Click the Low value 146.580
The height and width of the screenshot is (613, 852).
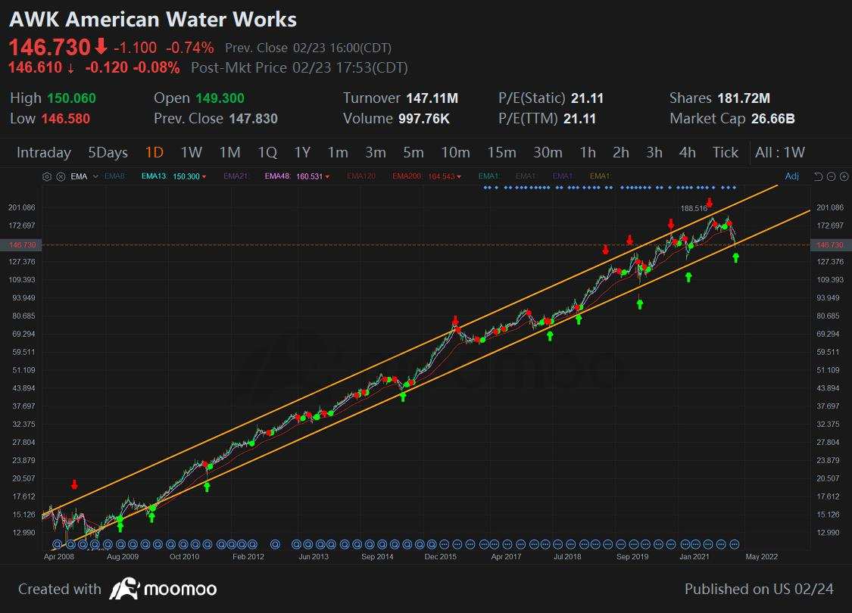pyautogui.click(x=66, y=118)
